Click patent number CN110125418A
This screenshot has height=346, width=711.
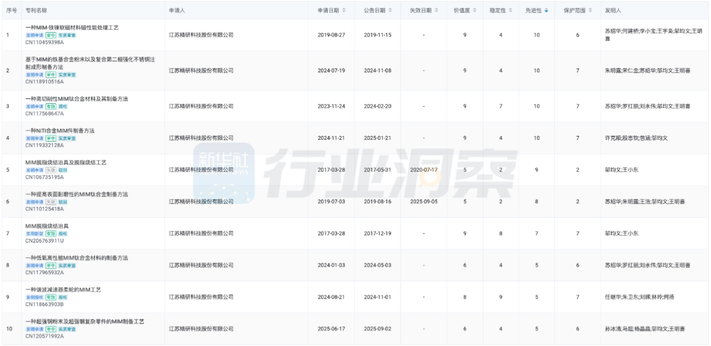point(44,209)
